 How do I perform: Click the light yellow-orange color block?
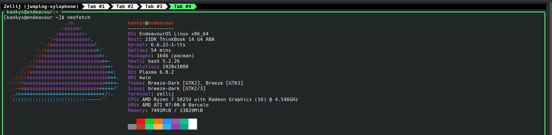pos(158,127)
